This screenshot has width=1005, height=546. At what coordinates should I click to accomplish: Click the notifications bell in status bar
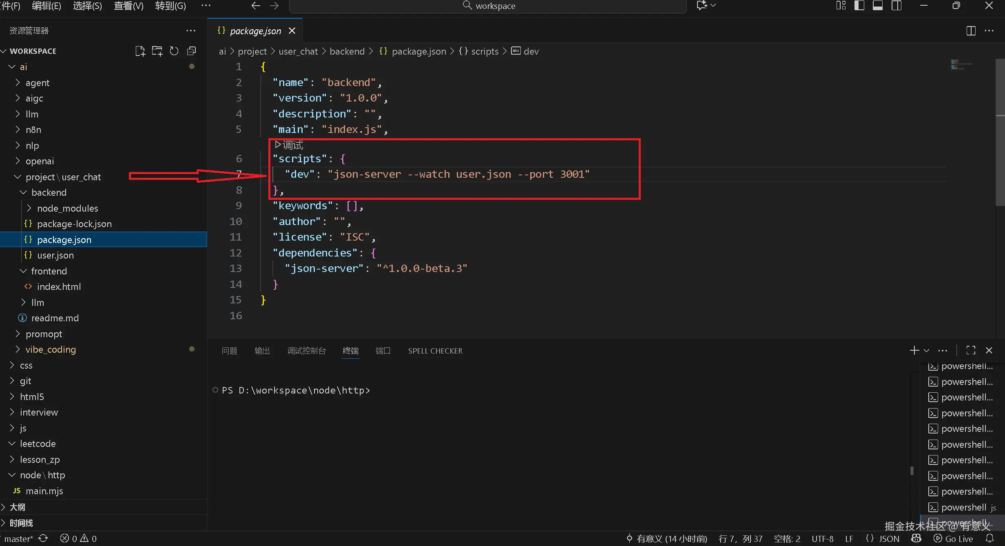[x=990, y=538]
